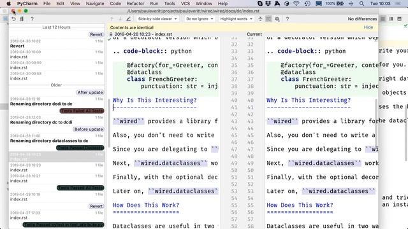
Task: Click the Create Patch icon in history toolbar
Action: coord(22,19)
